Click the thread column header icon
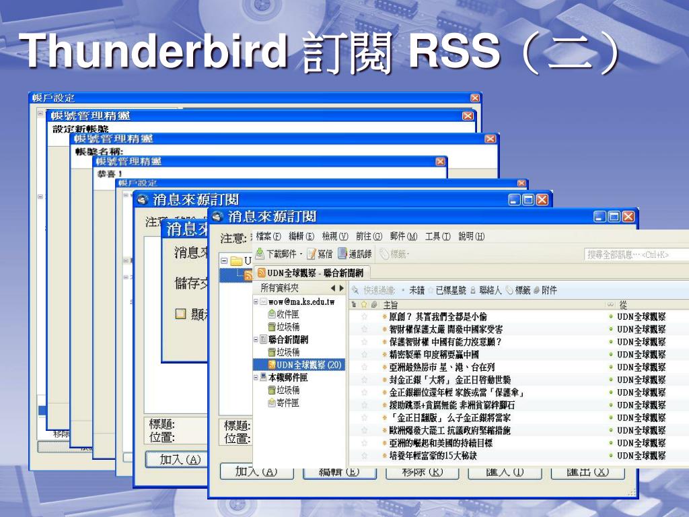This screenshot has height=517, width=689. coord(354,304)
